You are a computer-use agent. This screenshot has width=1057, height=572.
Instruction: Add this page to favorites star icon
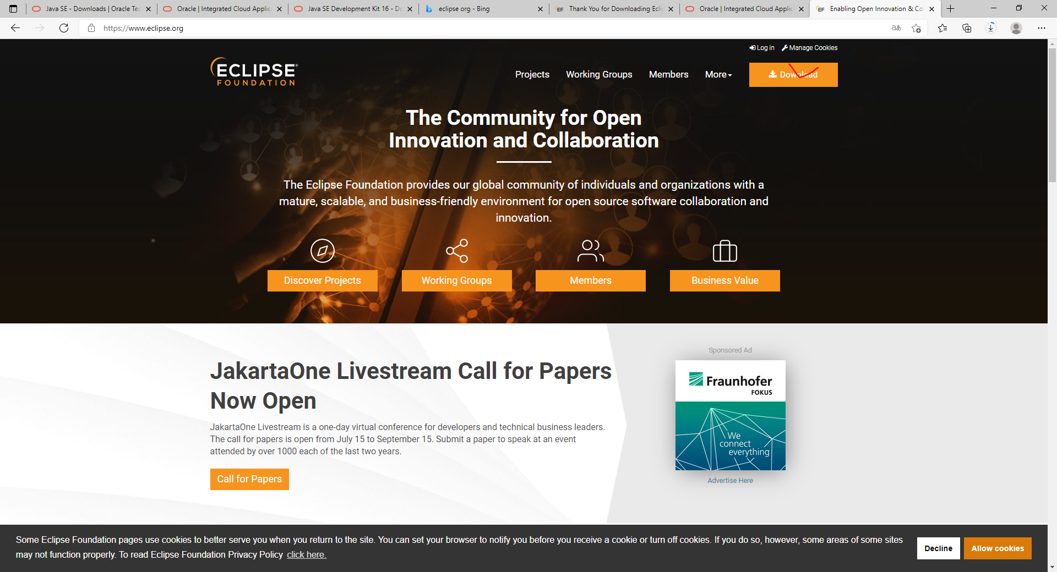tap(916, 28)
